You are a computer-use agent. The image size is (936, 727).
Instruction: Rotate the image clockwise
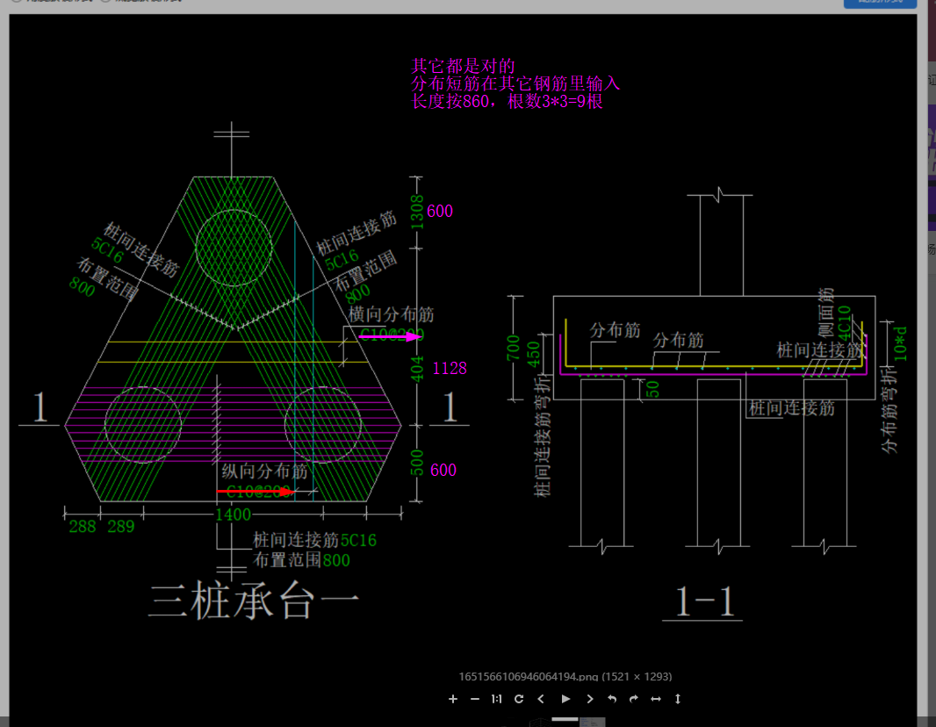click(x=634, y=699)
